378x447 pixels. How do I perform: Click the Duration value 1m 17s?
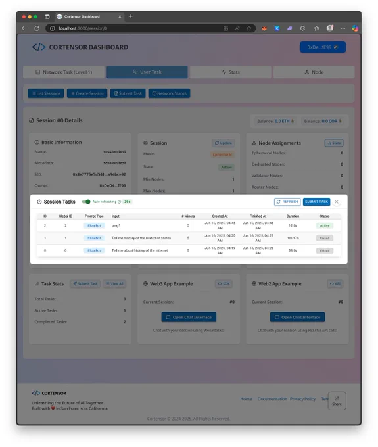coord(293,238)
